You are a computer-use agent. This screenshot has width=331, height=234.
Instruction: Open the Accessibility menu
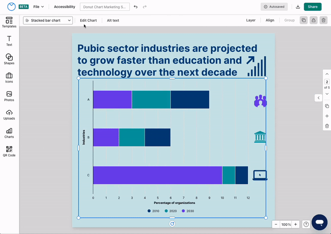click(65, 7)
